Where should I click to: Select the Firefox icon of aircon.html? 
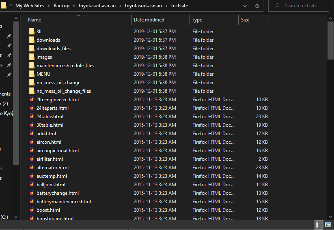32,142
